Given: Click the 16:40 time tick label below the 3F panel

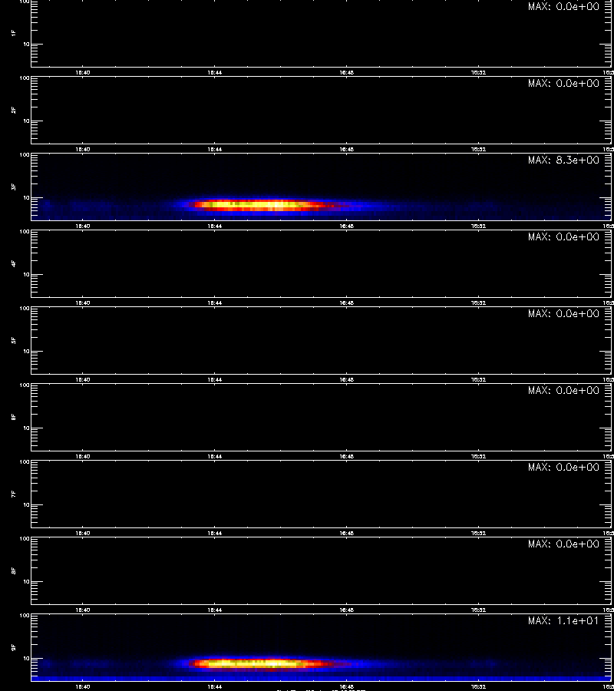Looking at the screenshot, I should click(x=83, y=226).
